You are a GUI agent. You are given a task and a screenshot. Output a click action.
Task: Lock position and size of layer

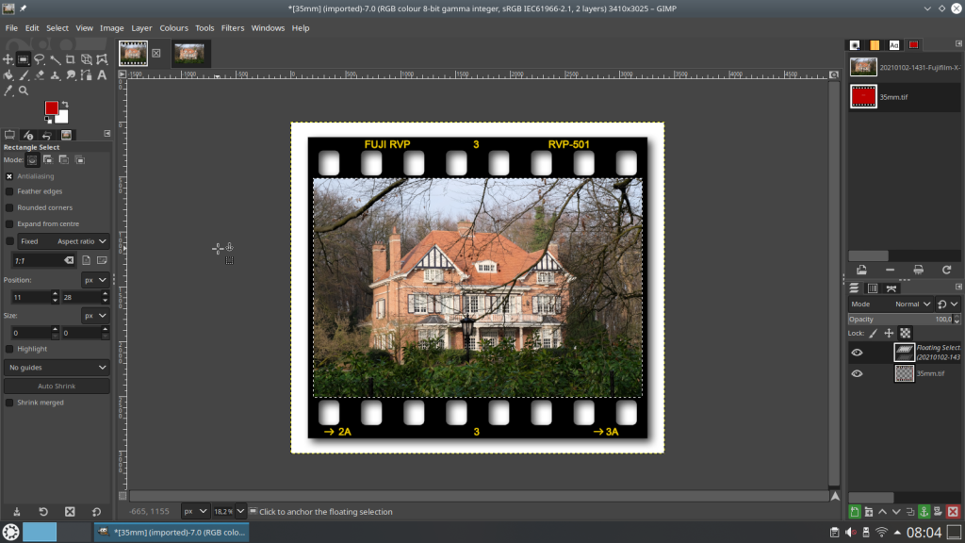point(889,333)
